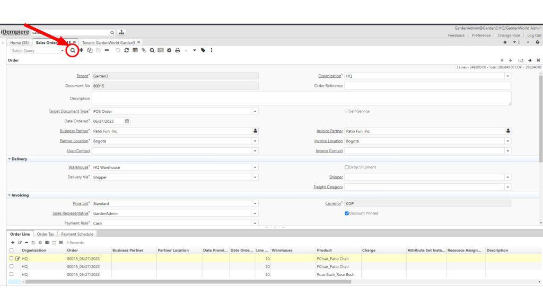Open the Warehouse dropdown list
543x305 pixels.
tap(255, 167)
